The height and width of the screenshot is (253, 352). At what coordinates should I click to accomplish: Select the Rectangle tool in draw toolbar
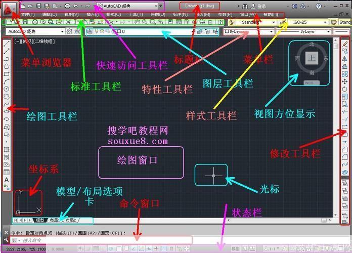7,74
